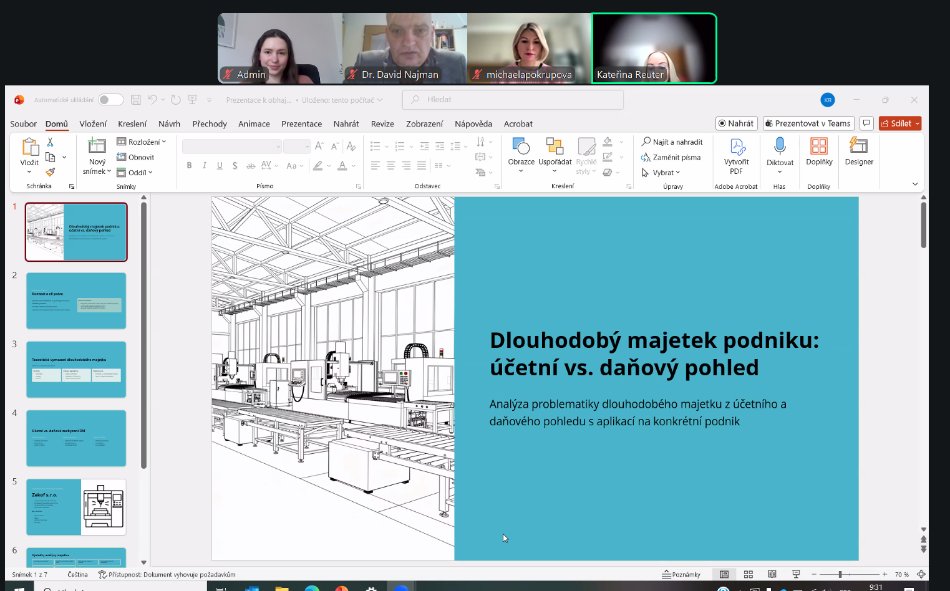The height and width of the screenshot is (591, 950).
Task: Switch to Slide Sorter view icon
Action: coord(749,574)
